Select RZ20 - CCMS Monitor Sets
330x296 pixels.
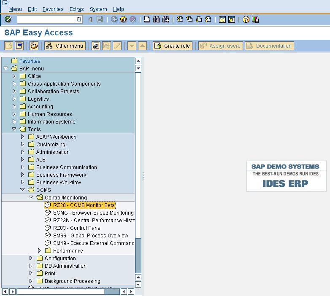click(x=80, y=205)
